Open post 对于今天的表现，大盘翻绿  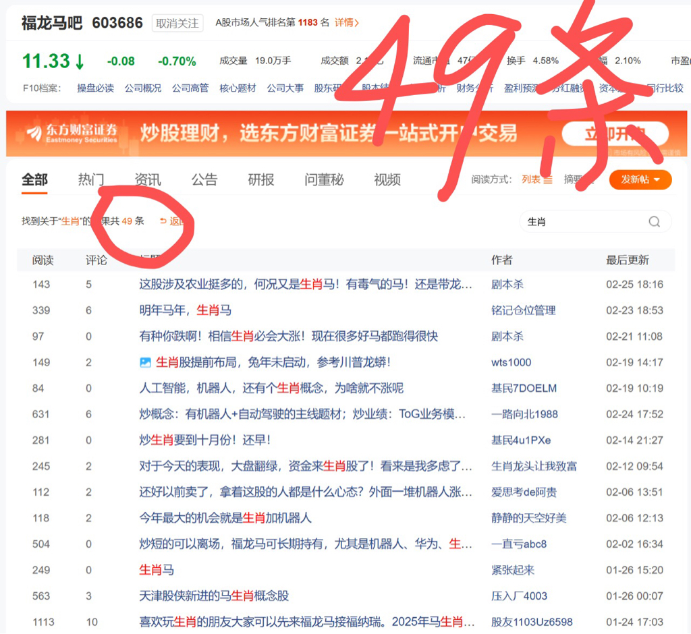[x=306, y=467]
